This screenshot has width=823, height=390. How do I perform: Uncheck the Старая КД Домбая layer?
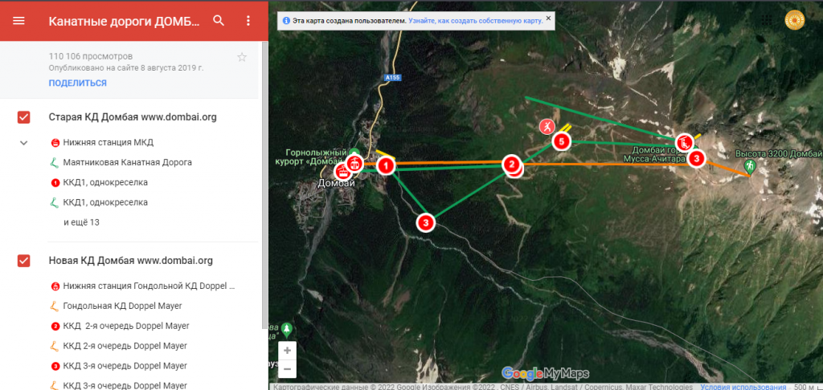24,117
